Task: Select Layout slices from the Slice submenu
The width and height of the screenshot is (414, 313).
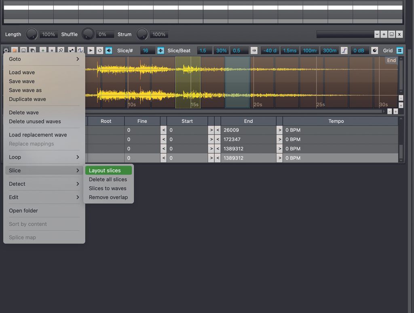Action: click(105, 170)
